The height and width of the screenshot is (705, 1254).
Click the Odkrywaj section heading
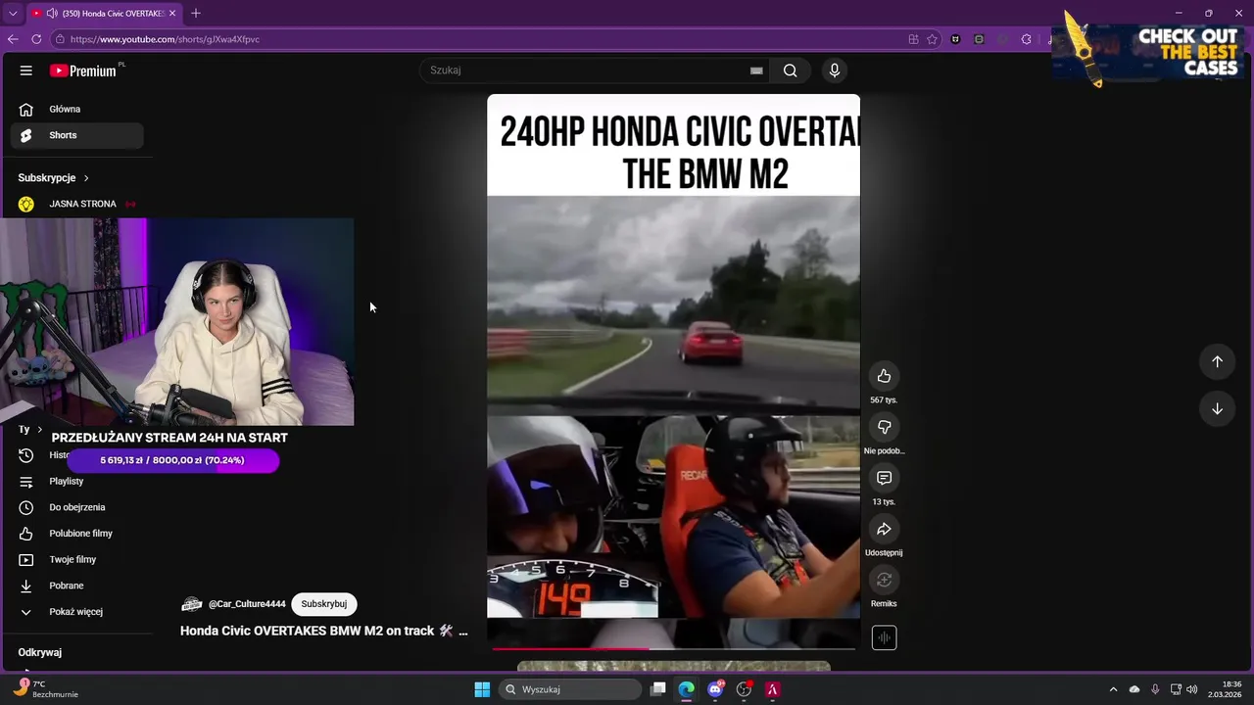click(39, 652)
